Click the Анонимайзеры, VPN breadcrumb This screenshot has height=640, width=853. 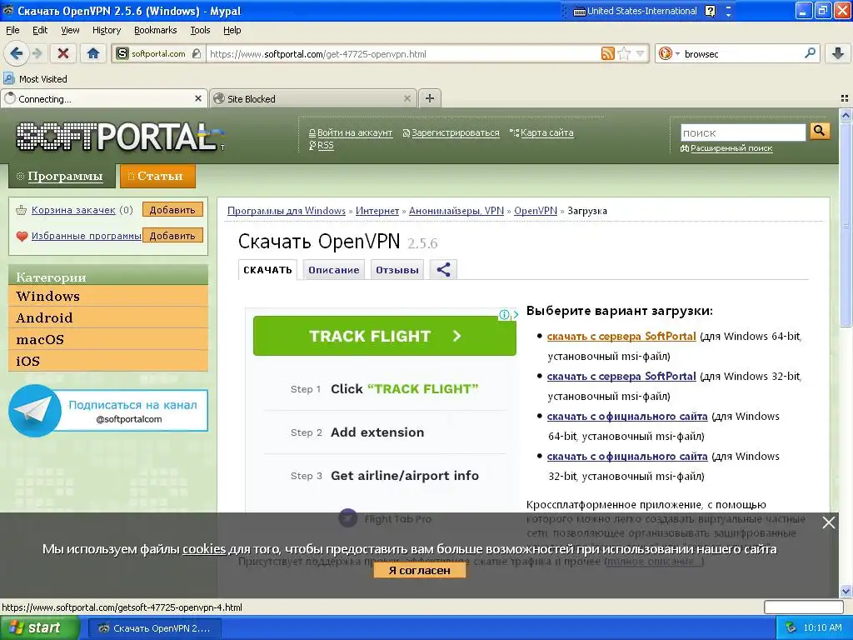pos(456,211)
